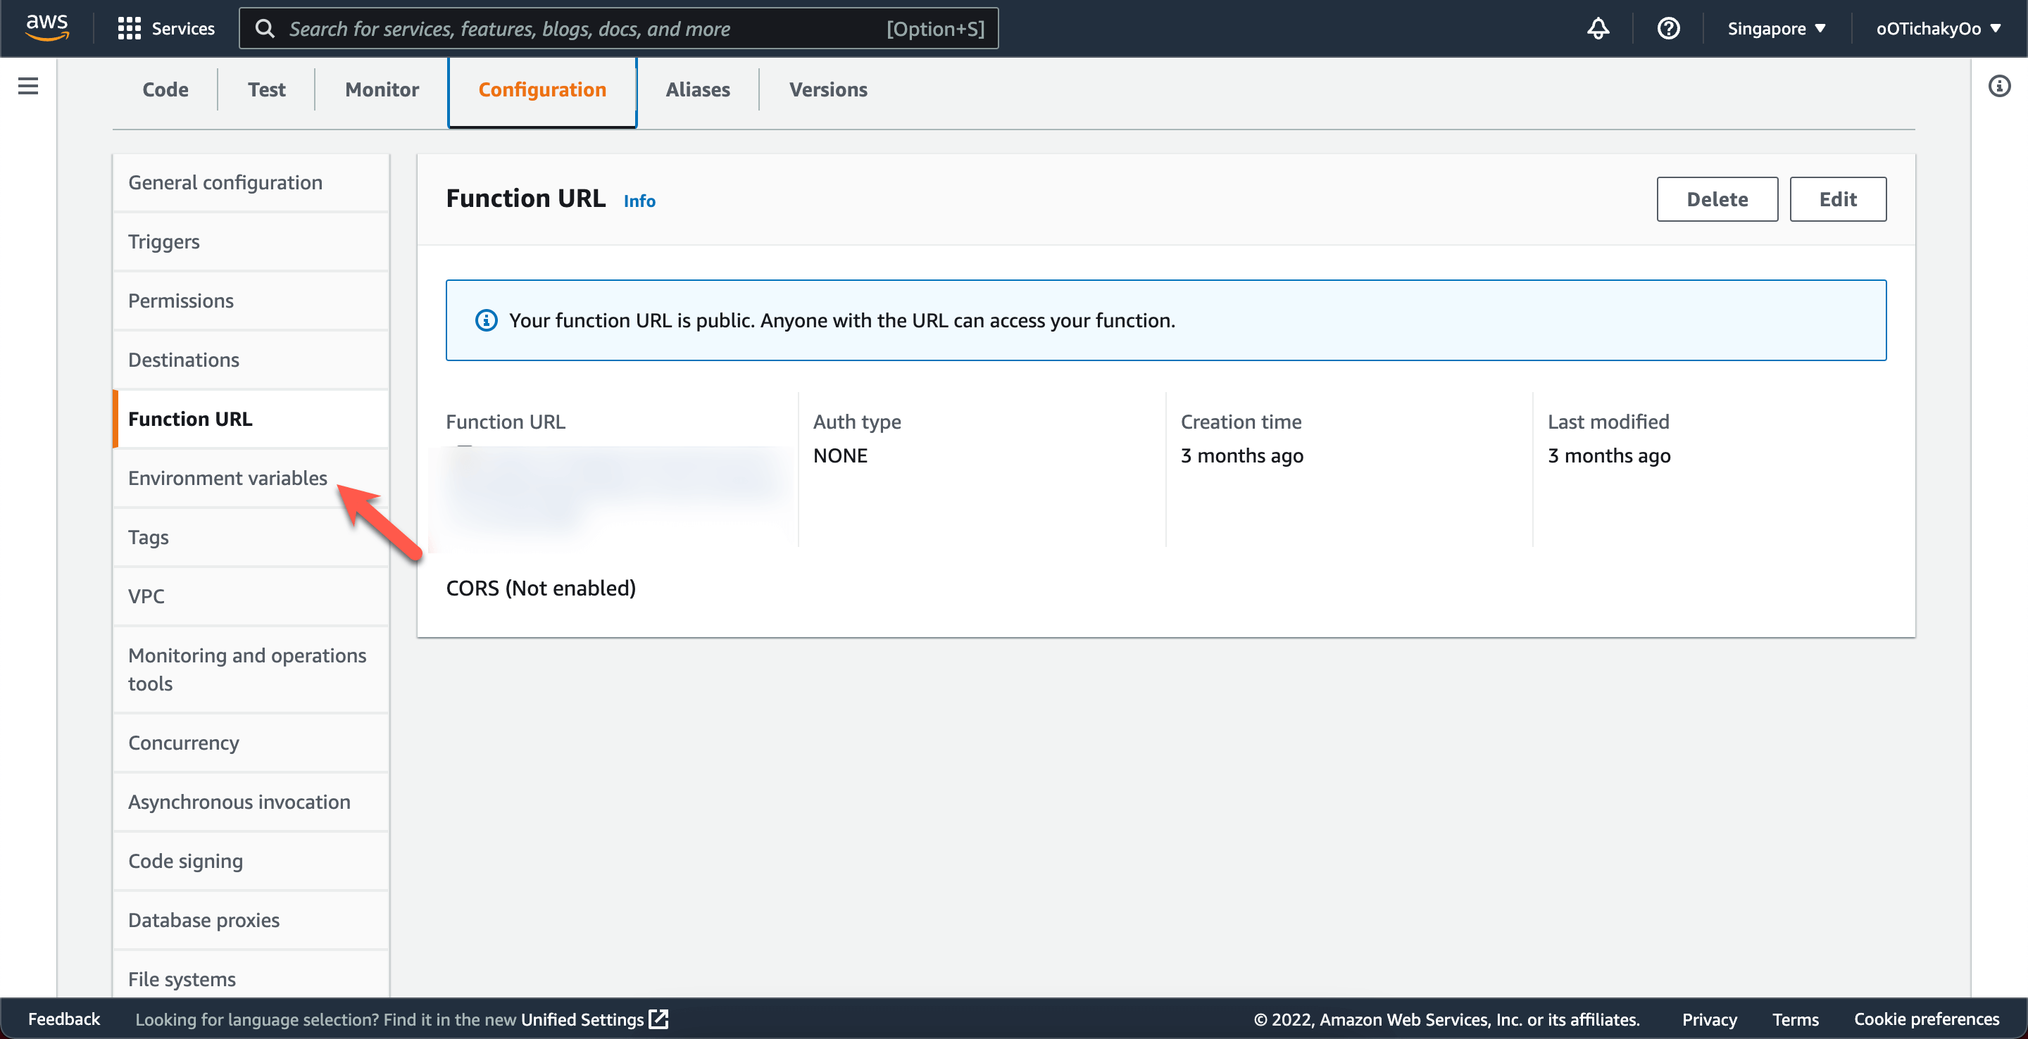2028x1039 pixels.
Task: Click the search magnifier icon
Action: pos(265,27)
